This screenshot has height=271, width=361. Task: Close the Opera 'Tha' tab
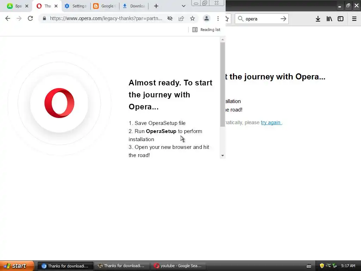click(56, 6)
